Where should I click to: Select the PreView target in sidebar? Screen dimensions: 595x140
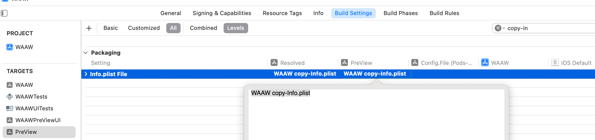point(26,132)
